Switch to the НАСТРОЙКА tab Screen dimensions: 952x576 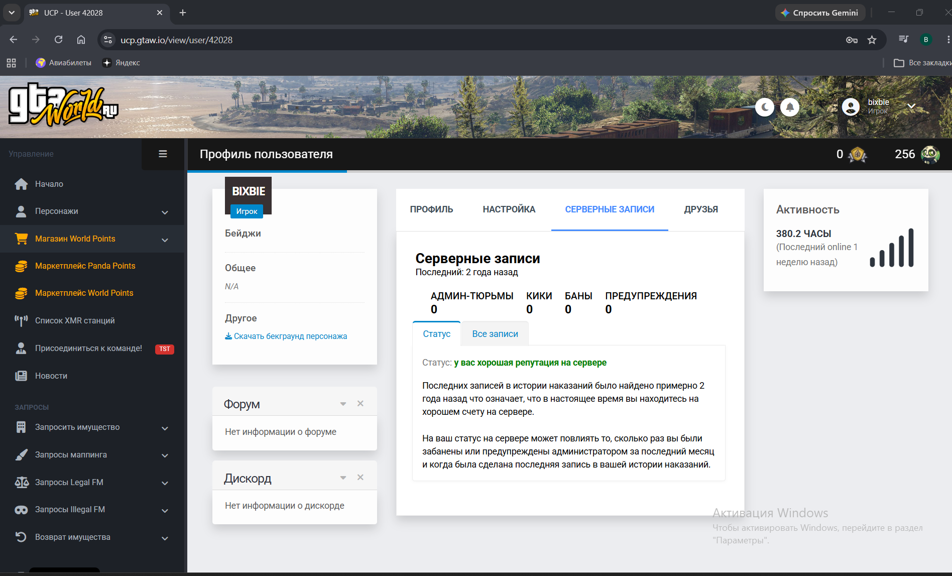(509, 209)
